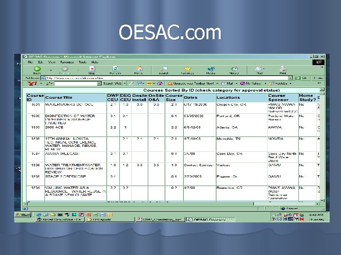Open the My Yahoo purple icon

pyautogui.click(x=242, y=84)
